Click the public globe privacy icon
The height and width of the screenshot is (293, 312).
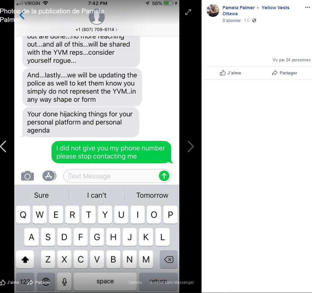[x=254, y=20]
